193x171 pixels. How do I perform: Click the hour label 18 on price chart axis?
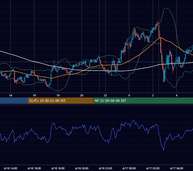point(58,95)
